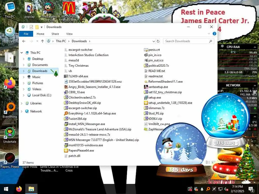Viewport: 259px width, 194px height.
Task: Expand the Network tree node
Action: pyautogui.click(x=22, y=111)
